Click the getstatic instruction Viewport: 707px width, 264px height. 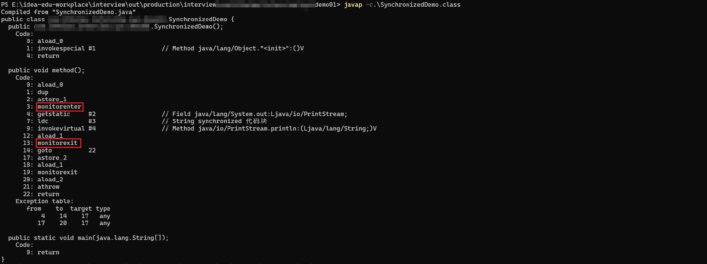(x=53, y=114)
